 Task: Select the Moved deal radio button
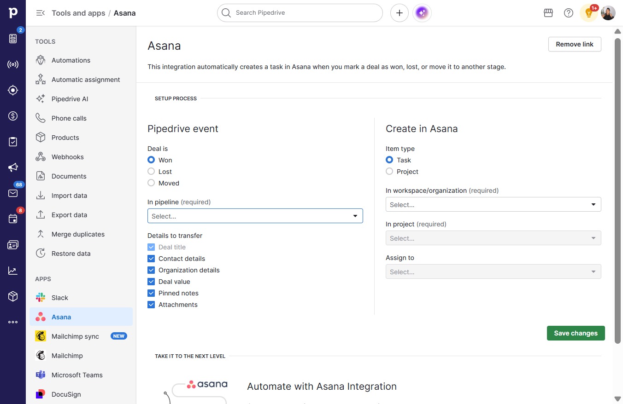click(151, 183)
